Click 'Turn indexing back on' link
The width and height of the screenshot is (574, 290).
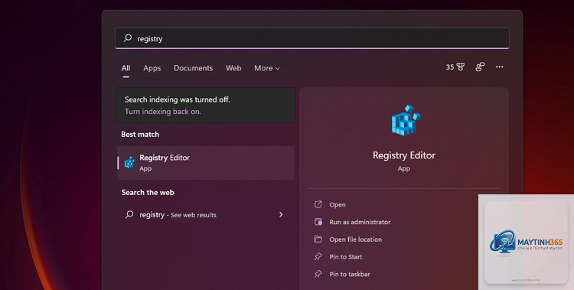[x=163, y=111]
